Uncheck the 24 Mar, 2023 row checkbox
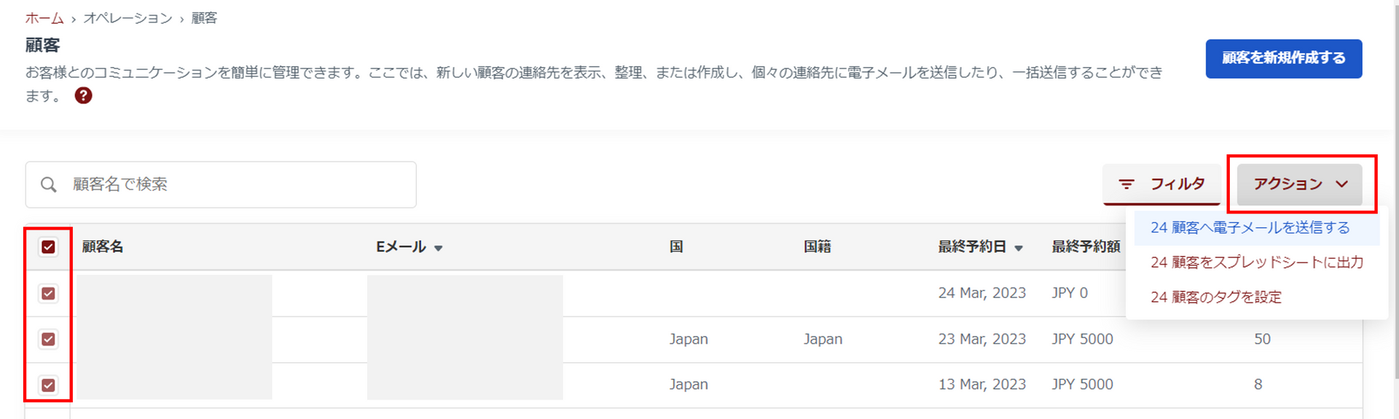Screen dimensions: 1399x419 (x=48, y=294)
